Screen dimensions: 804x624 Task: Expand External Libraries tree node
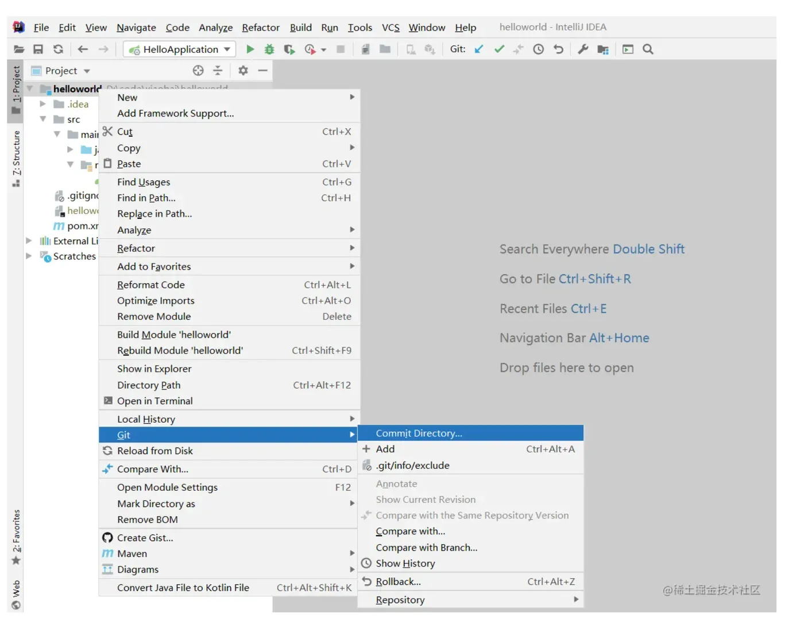tap(29, 241)
